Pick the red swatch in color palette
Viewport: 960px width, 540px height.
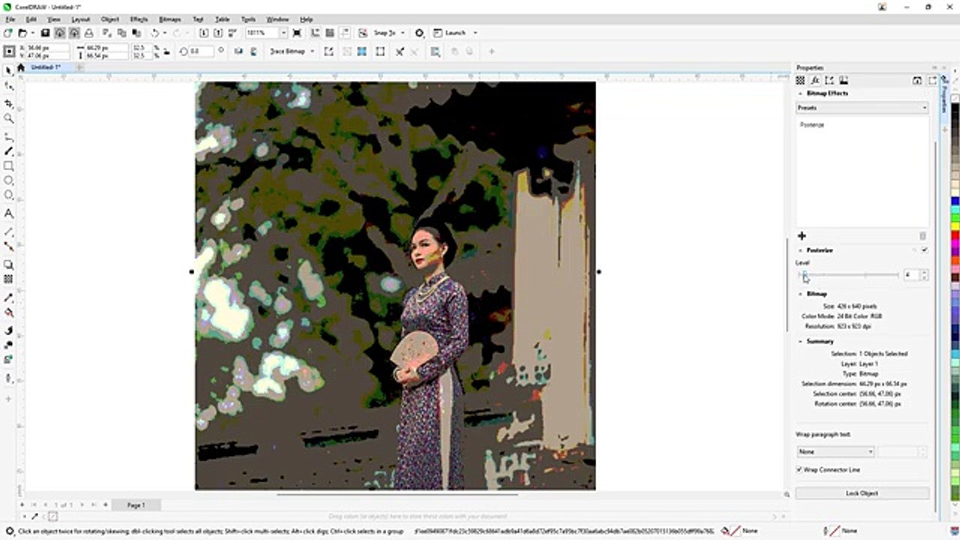[955, 236]
